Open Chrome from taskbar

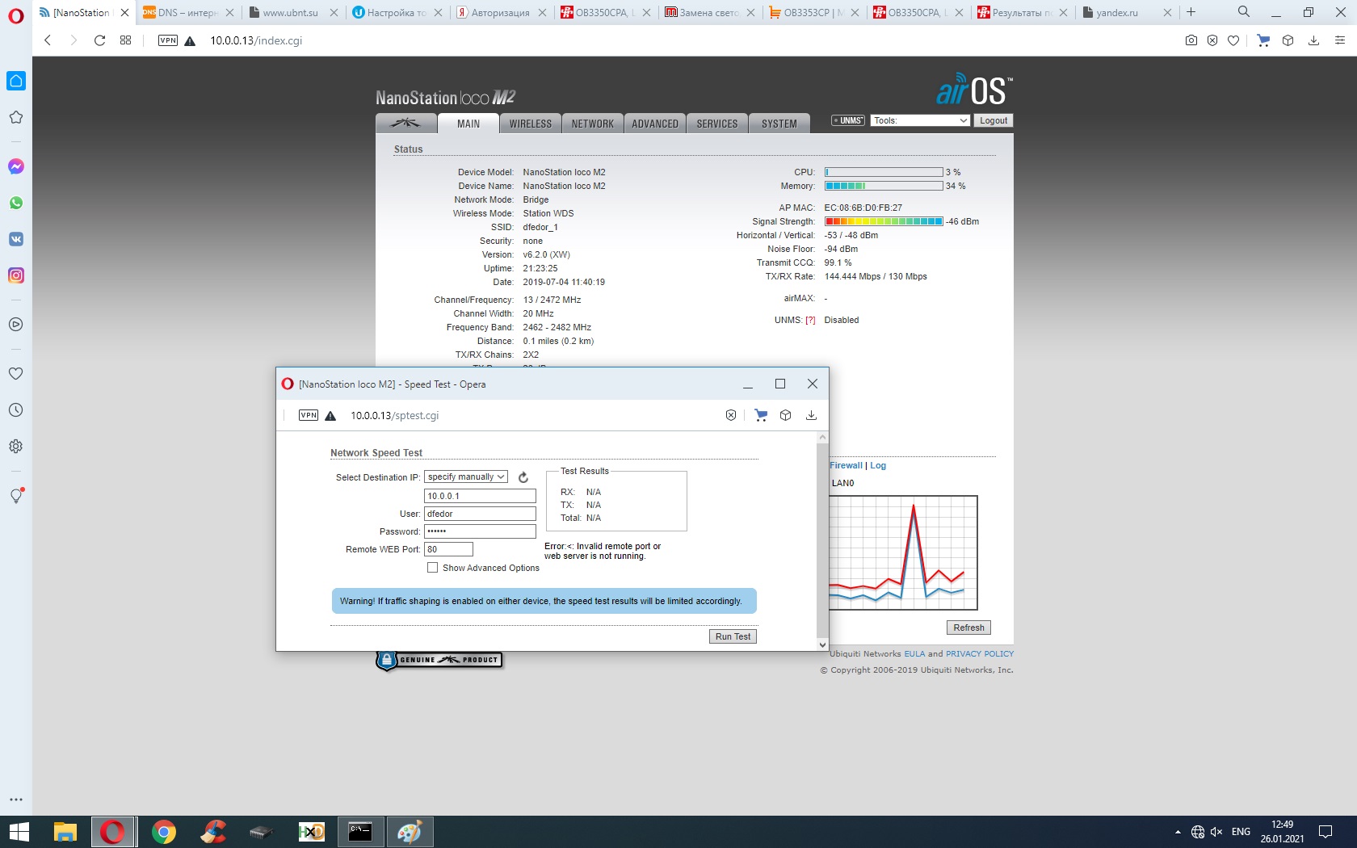(163, 832)
